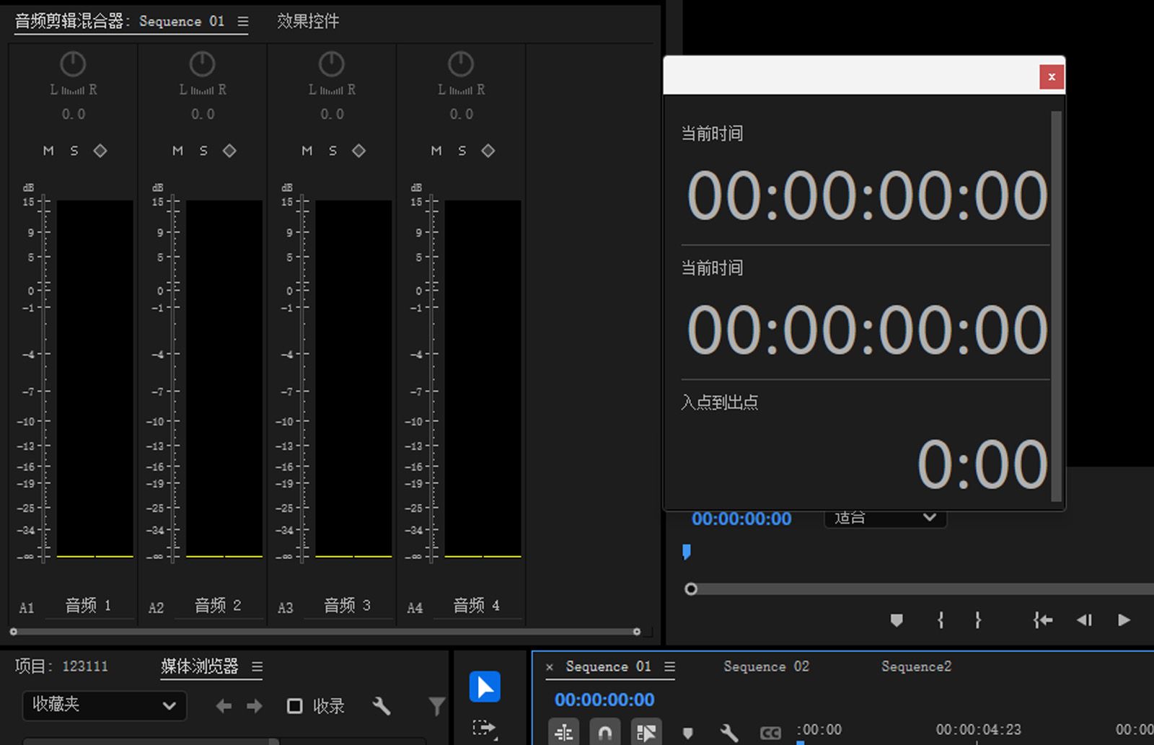Add a marker in the program monitor

tap(897, 620)
